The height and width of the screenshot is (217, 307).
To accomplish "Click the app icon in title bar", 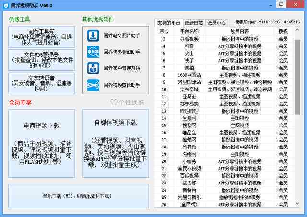I will [6, 5].
